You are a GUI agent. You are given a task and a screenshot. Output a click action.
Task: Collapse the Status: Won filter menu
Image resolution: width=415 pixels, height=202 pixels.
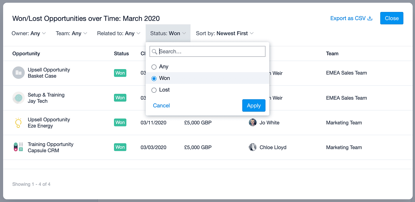point(168,33)
